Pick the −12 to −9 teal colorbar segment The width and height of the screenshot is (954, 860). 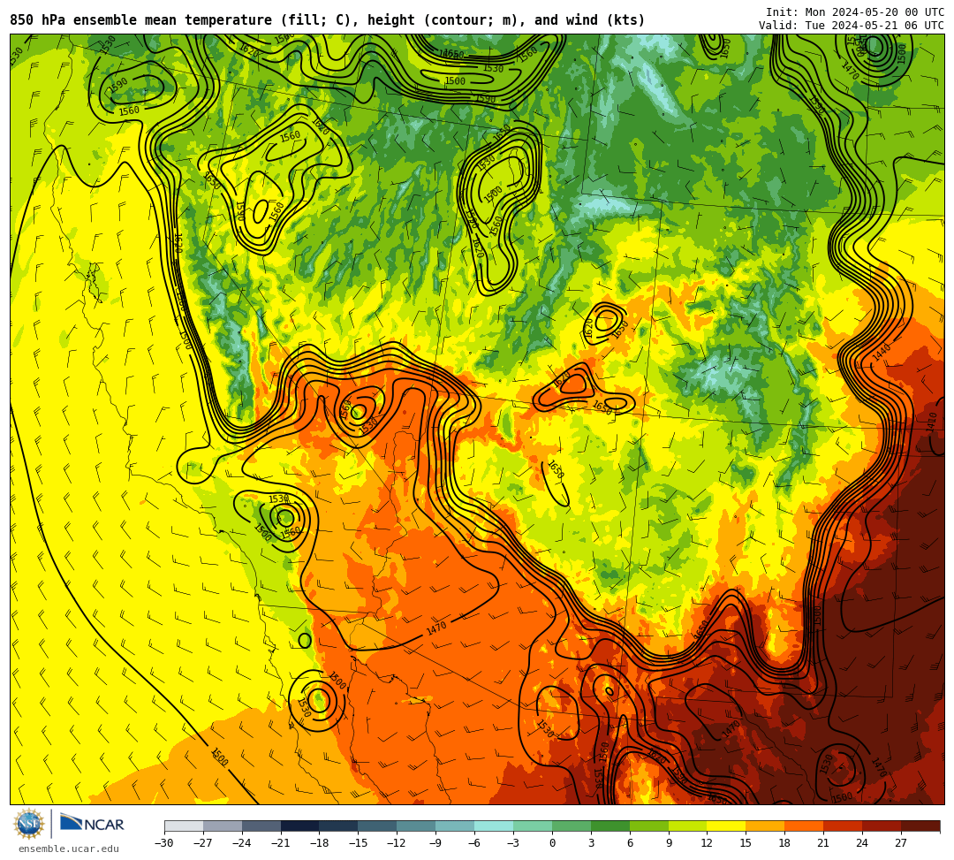click(417, 826)
